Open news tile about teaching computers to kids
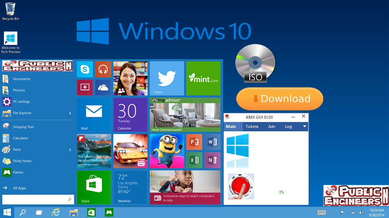Screen dimensions: 389x218 (x=185, y=187)
